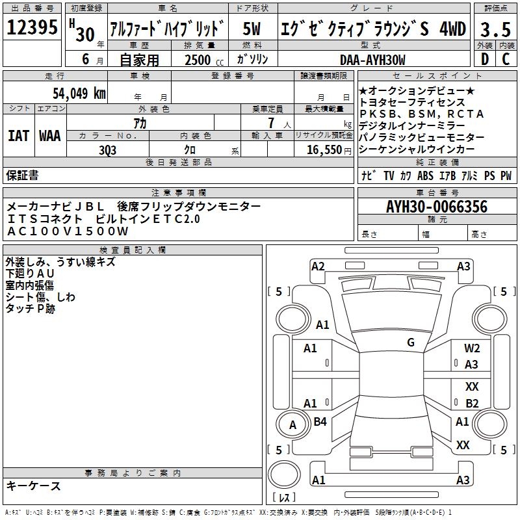Click the displacement value 2500 cc
520x520 pixels.
pos(204,60)
